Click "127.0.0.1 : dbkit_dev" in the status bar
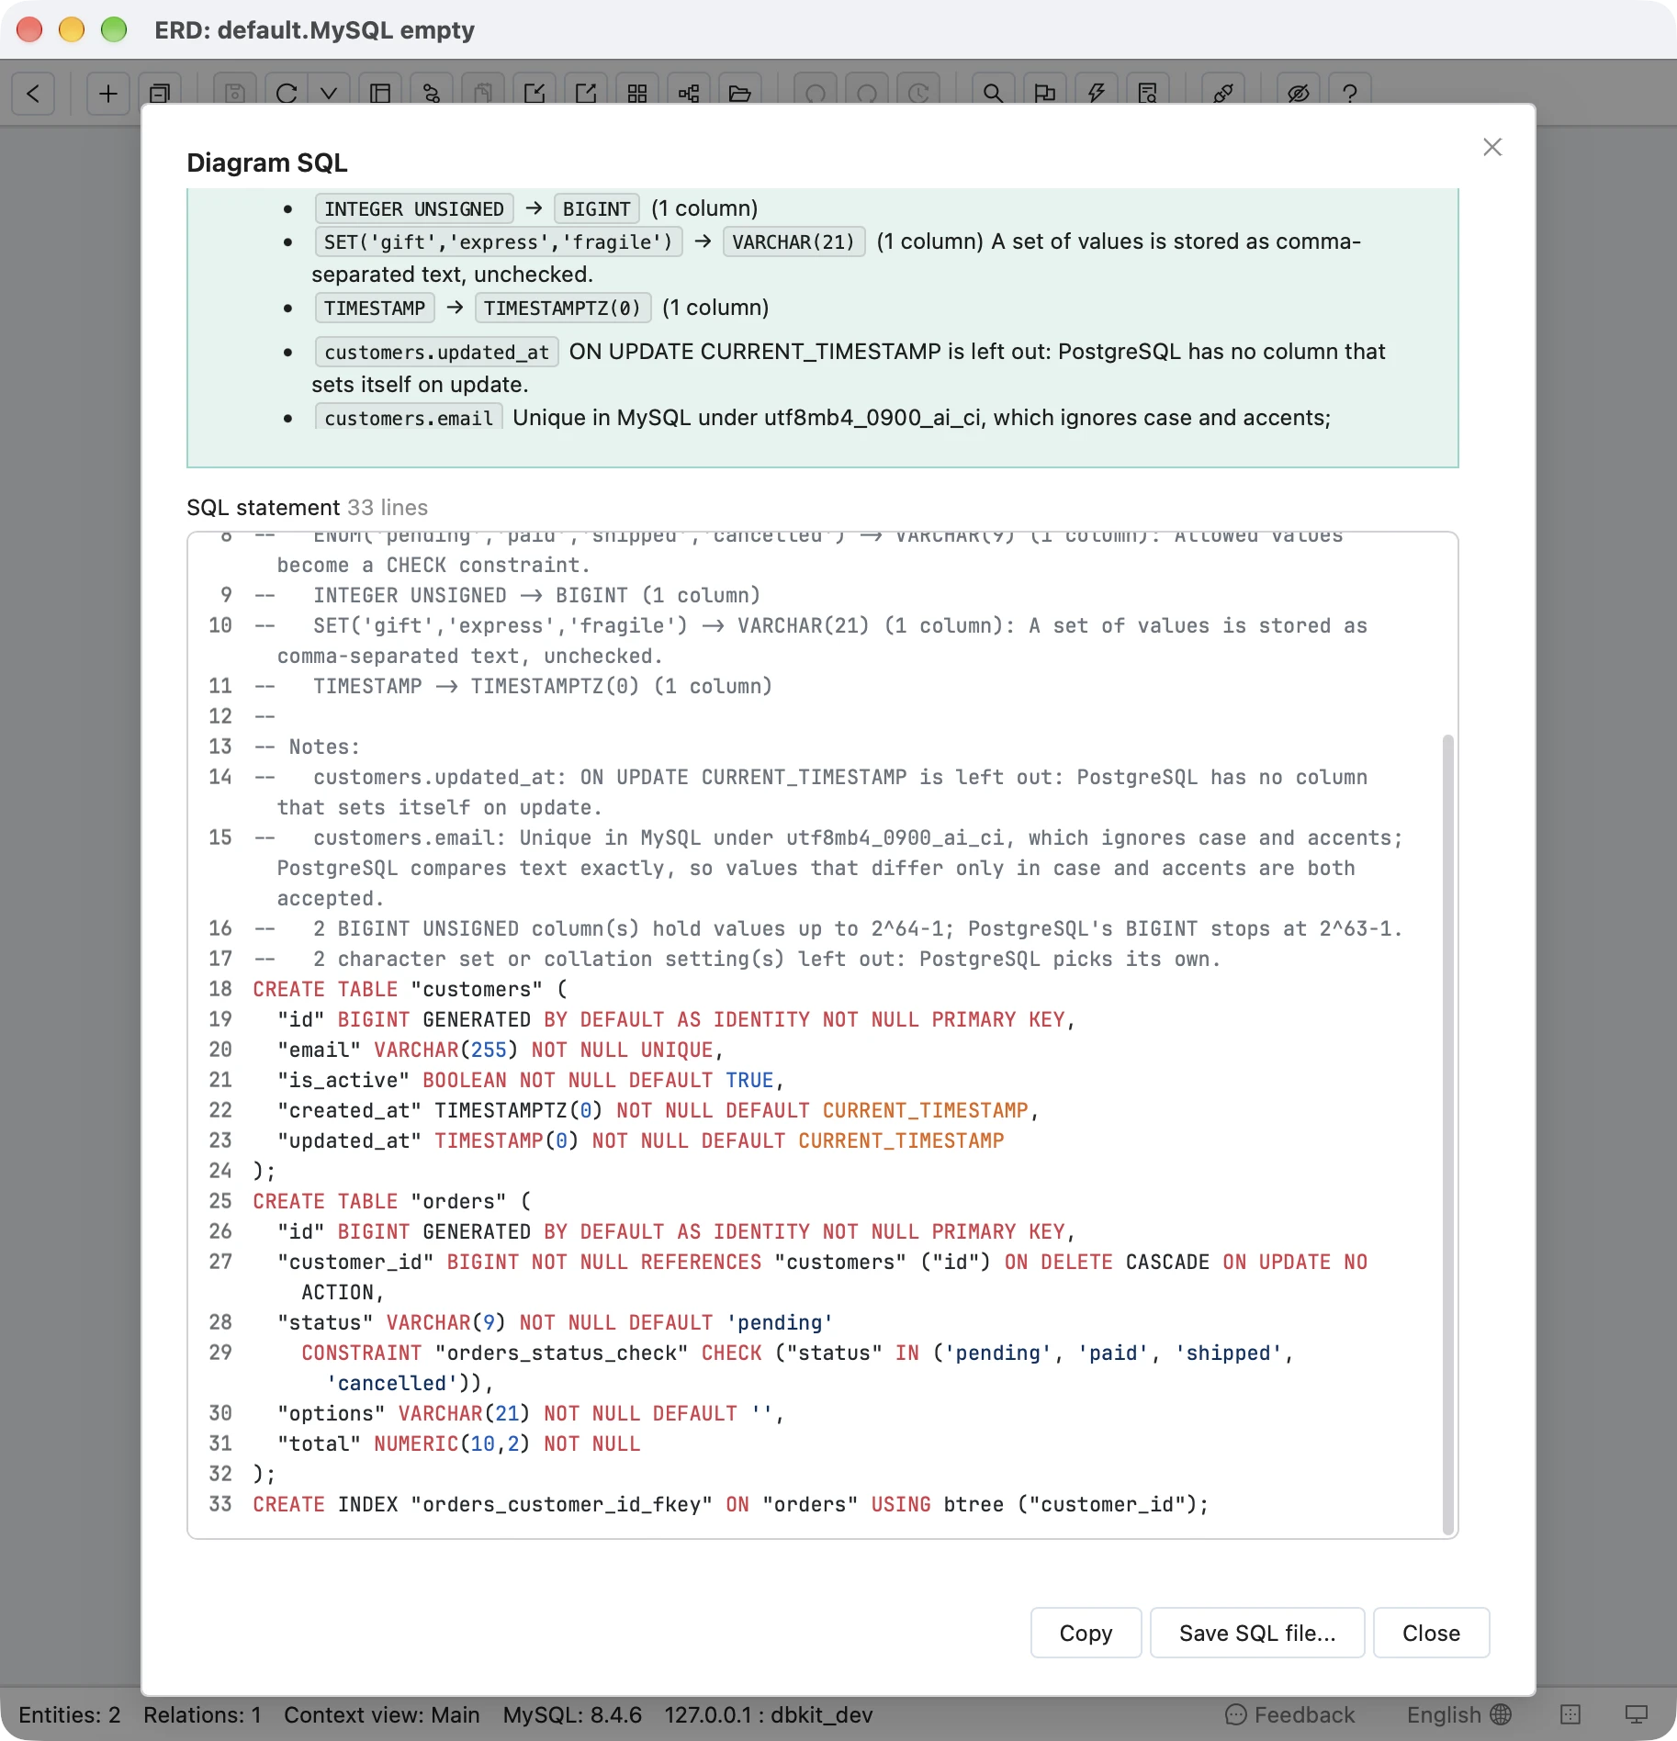The width and height of the screenshot is (1677, 1741). click(769, 1714)
